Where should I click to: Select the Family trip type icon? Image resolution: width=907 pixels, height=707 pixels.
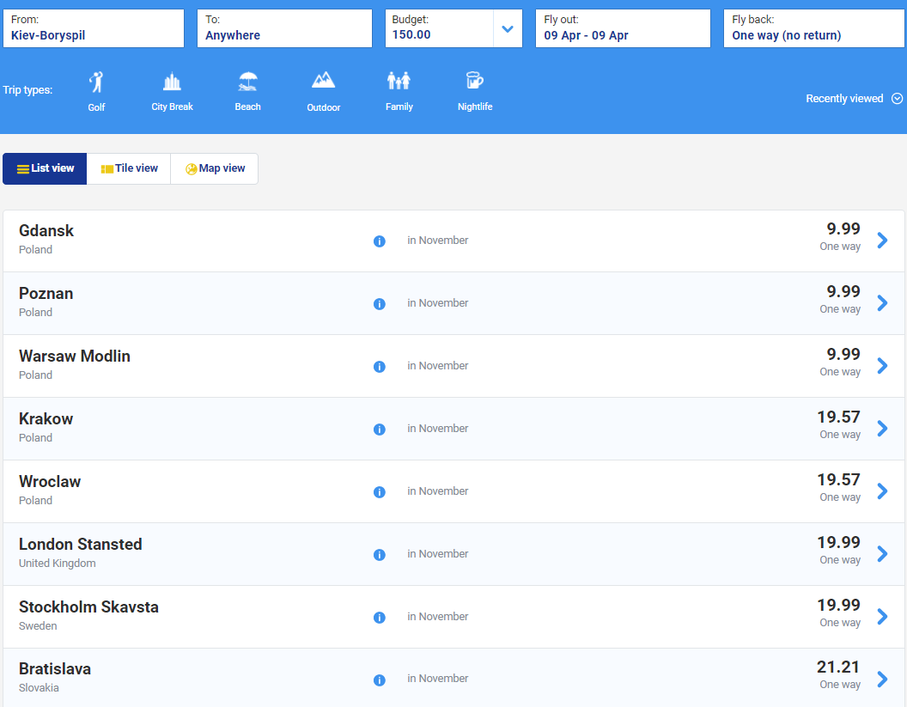(399, 82)
